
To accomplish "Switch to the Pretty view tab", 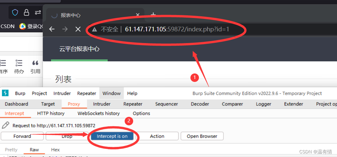I will pos(11,150).
